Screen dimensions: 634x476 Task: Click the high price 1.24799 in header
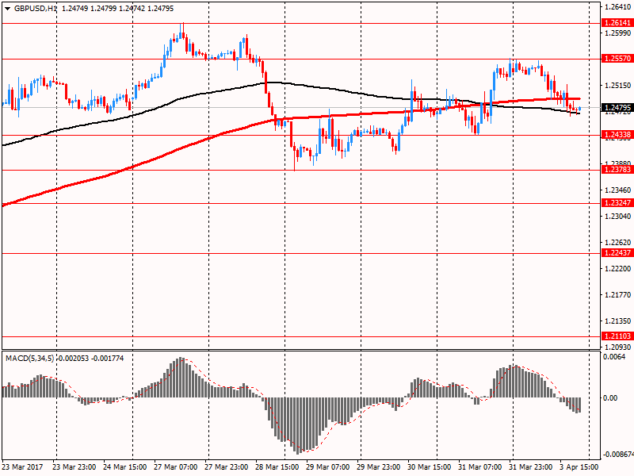tap(104, 9)
